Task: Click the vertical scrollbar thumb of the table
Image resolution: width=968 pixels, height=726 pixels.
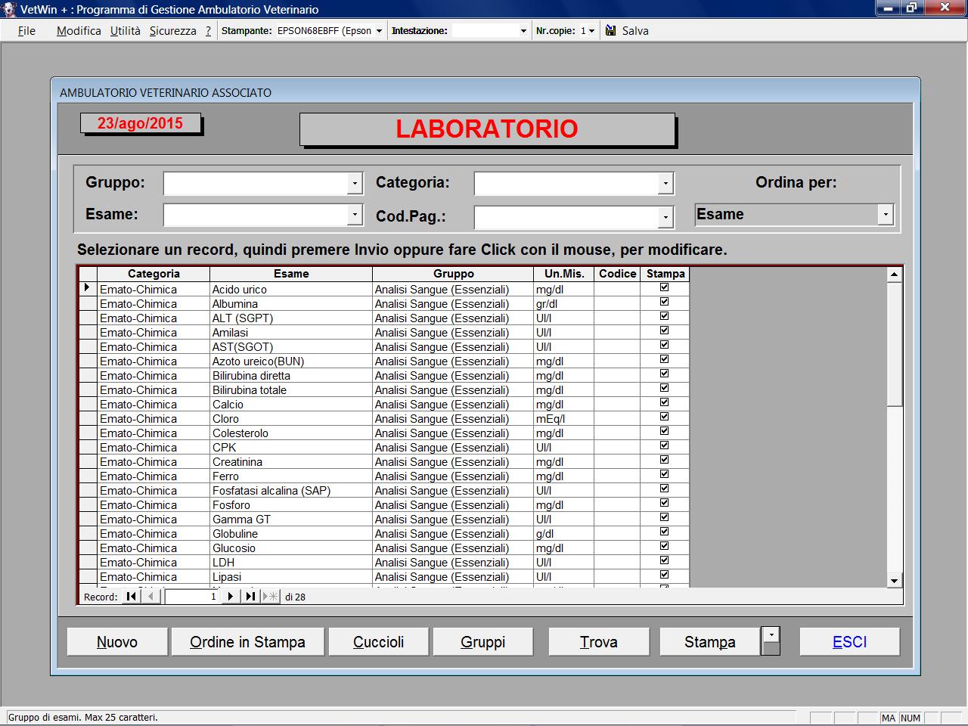Action: tap(895, 344)
